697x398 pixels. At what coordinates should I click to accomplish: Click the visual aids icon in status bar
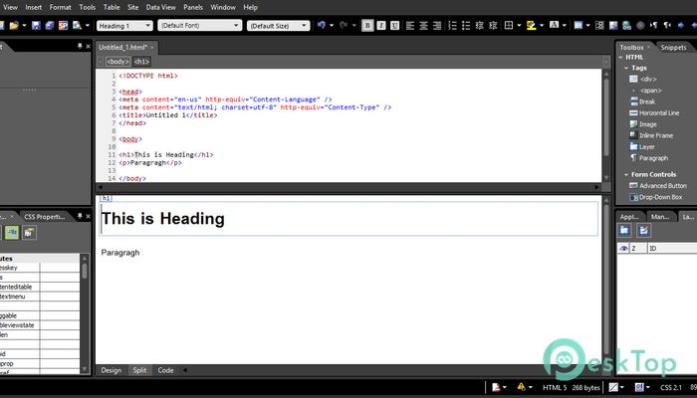pos(613,387)
